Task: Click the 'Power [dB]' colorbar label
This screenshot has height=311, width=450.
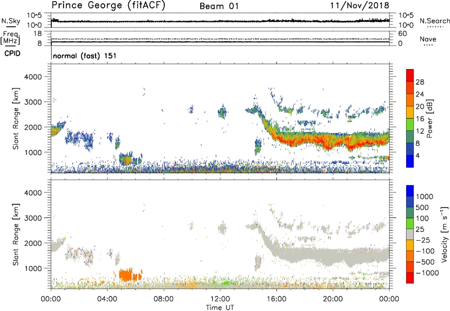Action: click(429, 118)
